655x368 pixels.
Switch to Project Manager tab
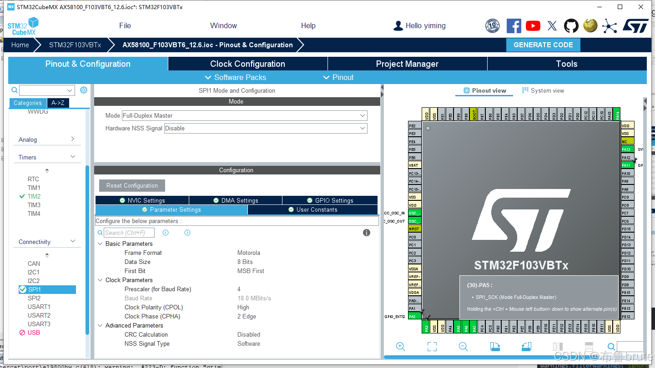tap(408, 64)
